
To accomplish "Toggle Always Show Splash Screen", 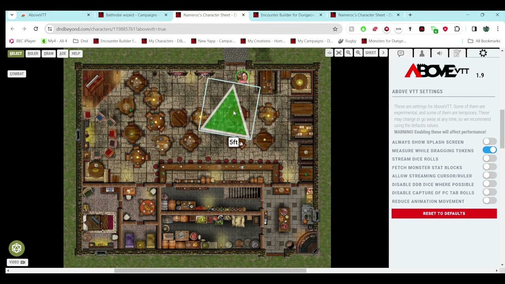I will [489, 142].
